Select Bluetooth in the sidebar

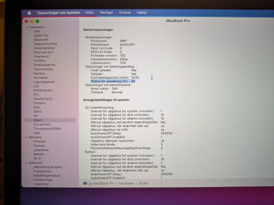pos(41,40)
